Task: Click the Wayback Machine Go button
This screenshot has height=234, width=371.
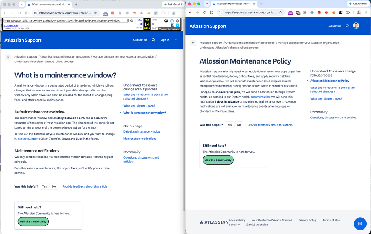Action: point(132,20)
